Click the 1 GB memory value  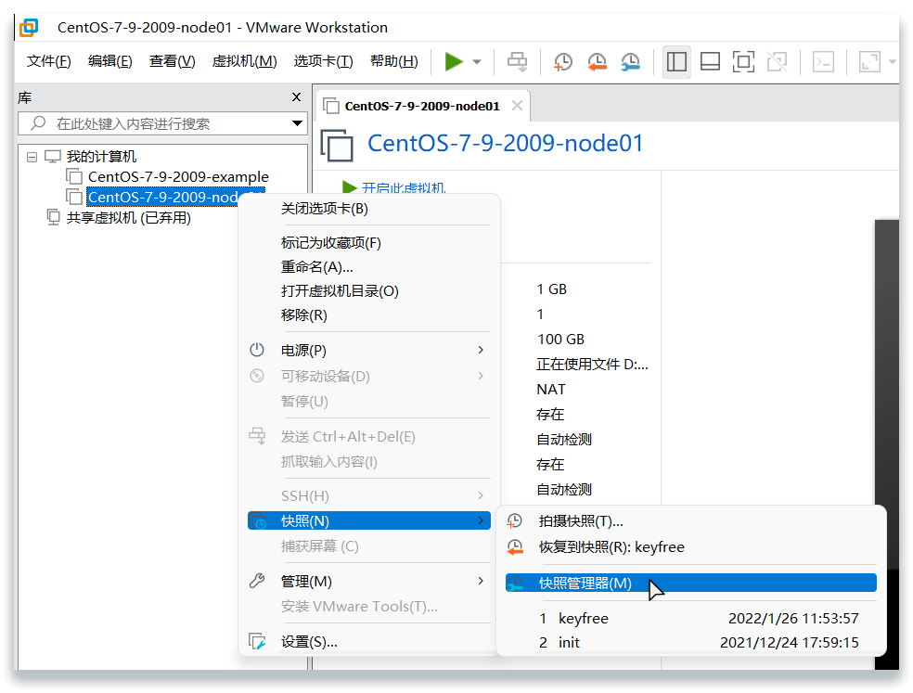551,289
